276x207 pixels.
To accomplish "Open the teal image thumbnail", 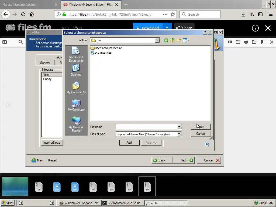I will pos(15,186).
